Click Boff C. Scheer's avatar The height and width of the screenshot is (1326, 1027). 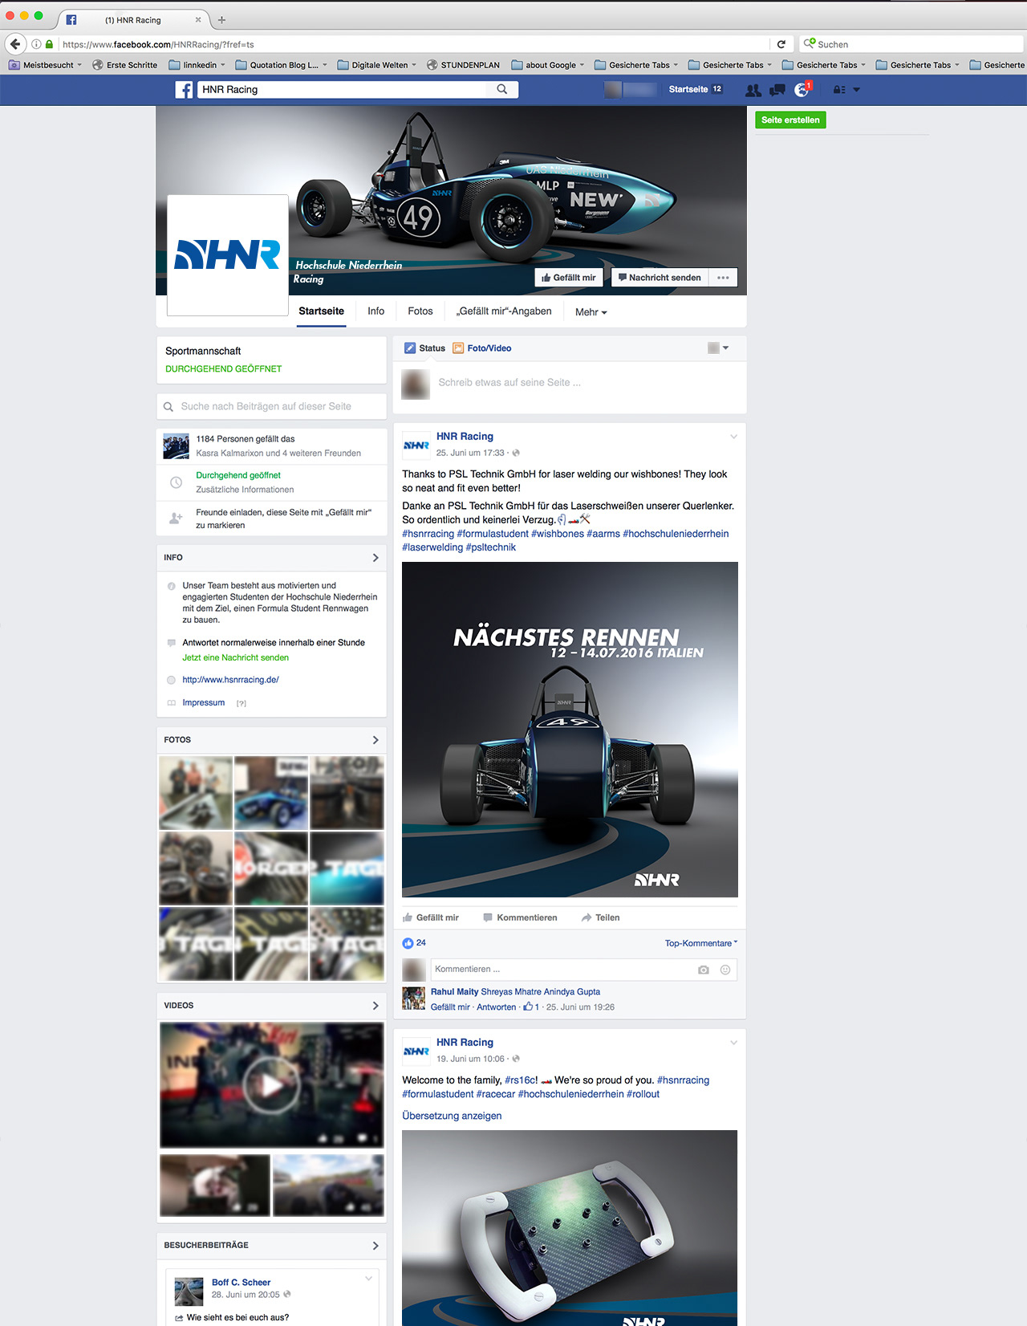pyautogui.click(x=189, y=1291)
